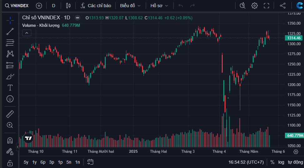Collapse the indicator legend chevron
The height and width of the screenshot is (168, 304).
point(27,33)
